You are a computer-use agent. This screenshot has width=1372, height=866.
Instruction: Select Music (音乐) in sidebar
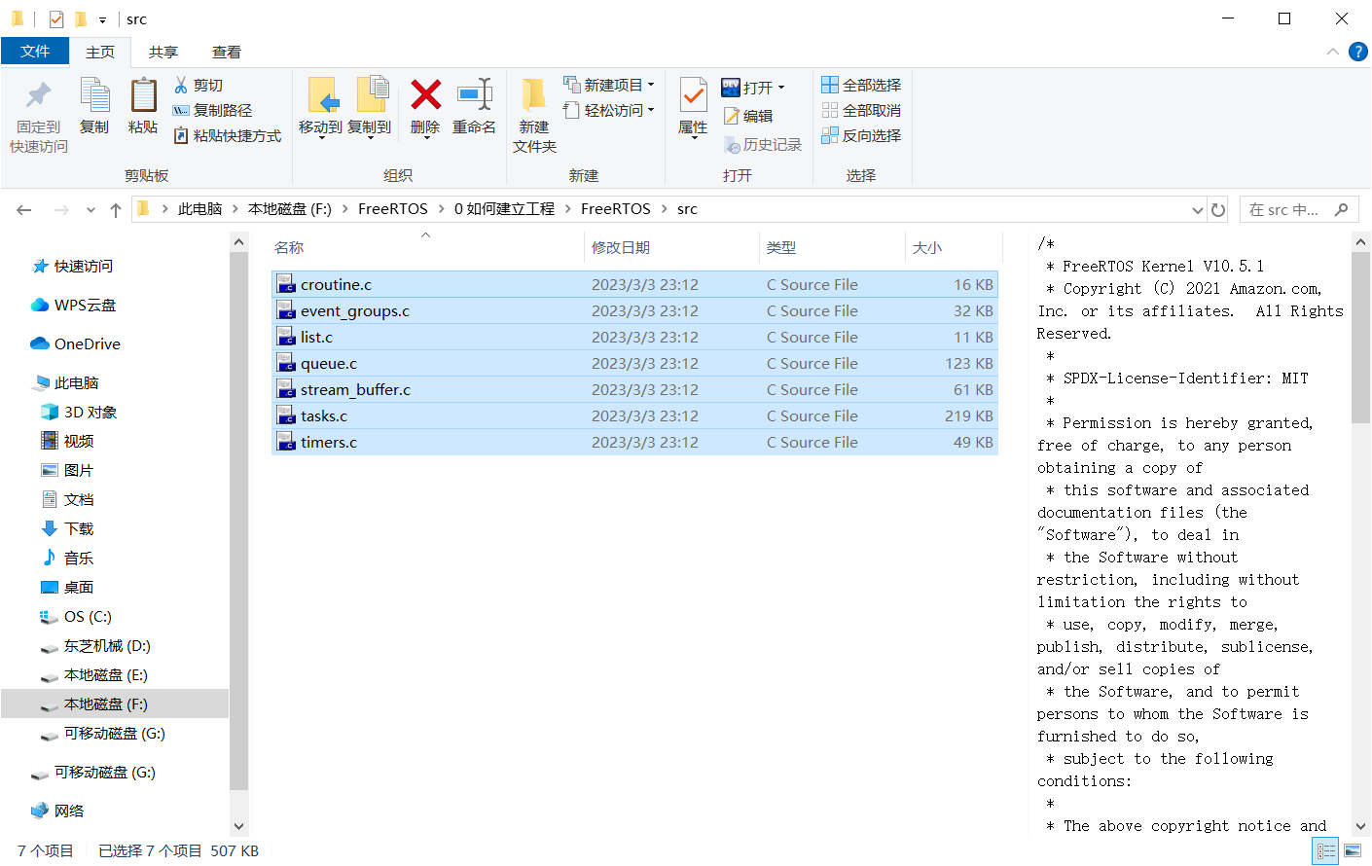click(x=68, y=559)
